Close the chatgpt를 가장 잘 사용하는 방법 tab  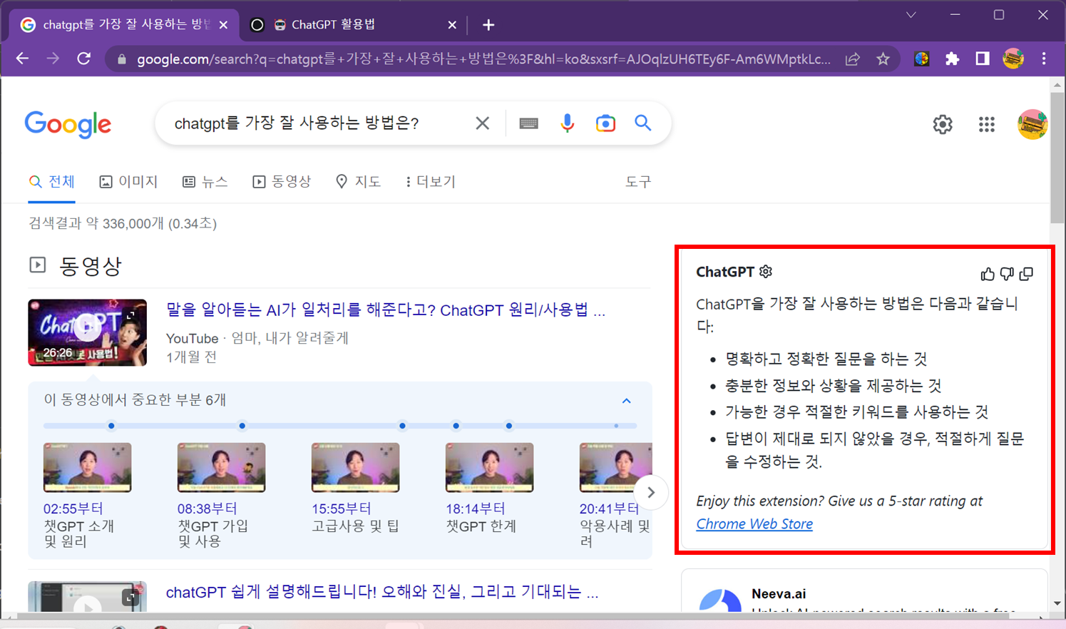223,25
